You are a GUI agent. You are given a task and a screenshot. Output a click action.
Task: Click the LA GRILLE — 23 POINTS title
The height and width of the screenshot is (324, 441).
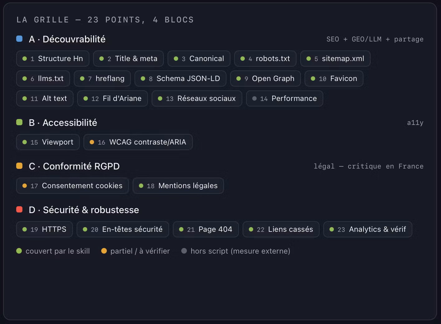105,20
